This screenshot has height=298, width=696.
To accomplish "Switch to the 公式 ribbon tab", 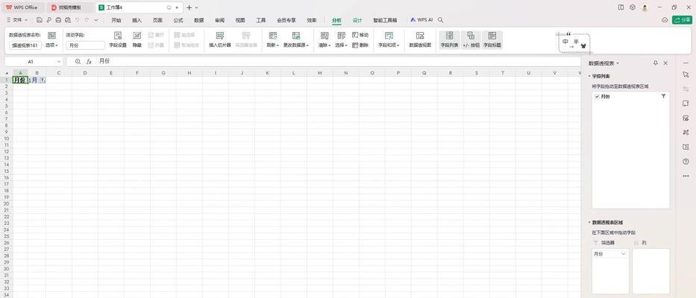I will (178, 20).
